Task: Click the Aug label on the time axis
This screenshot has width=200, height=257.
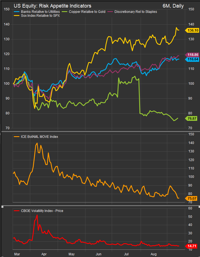Action: coord(154,254)
